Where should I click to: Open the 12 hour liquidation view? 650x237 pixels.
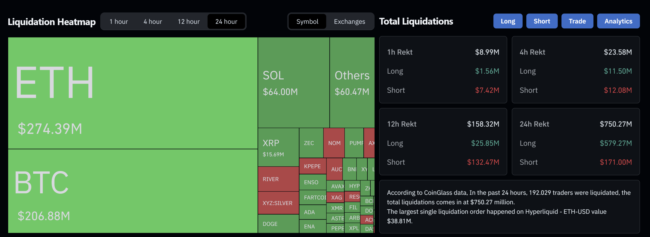189,21
